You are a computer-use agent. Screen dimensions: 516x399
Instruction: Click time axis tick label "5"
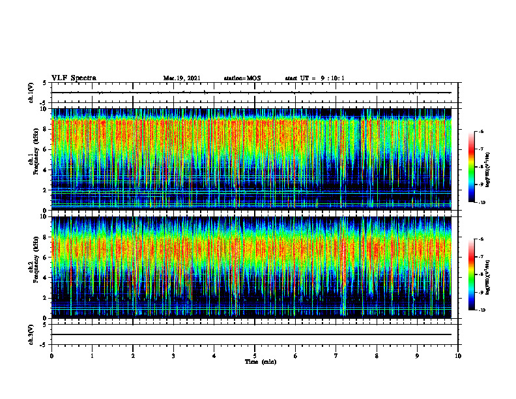click(255, 356)
